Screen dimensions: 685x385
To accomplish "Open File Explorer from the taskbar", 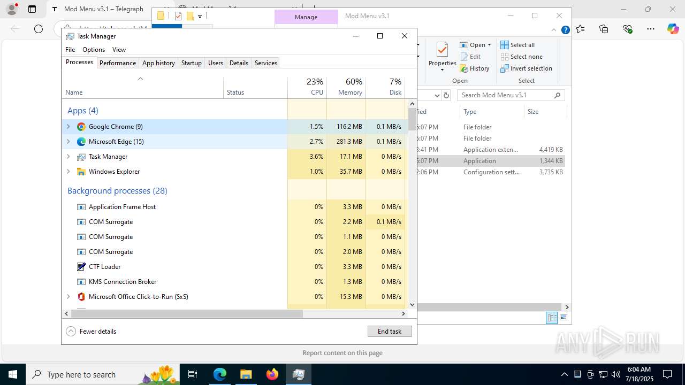I will pos(246,374).
